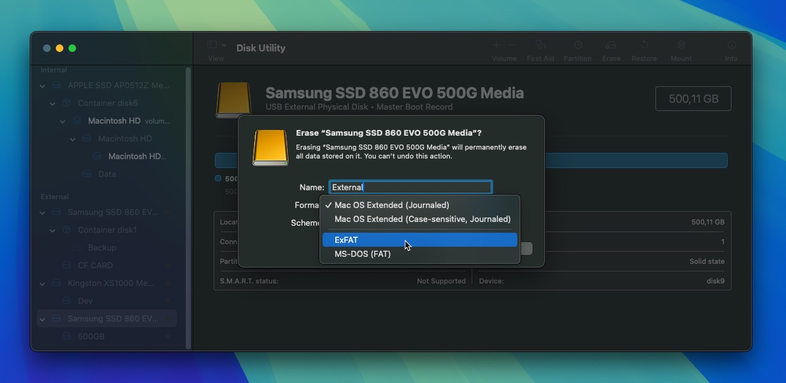This screenshot has width=786, height=383.
Task: Select the Data volume in sidebar
Action: point(106,174)
